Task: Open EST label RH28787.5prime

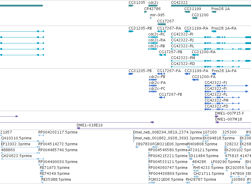Action: (201, 180)
